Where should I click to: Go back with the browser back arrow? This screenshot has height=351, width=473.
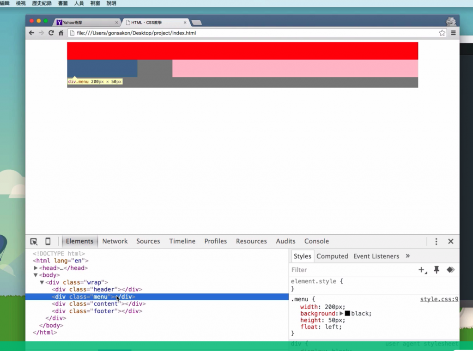coord(31,33)
